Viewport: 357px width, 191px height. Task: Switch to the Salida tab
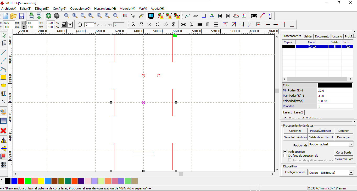click(308, 36)
